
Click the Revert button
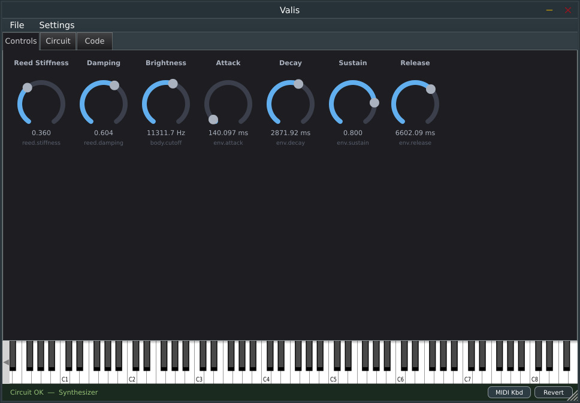click(554, 392)
